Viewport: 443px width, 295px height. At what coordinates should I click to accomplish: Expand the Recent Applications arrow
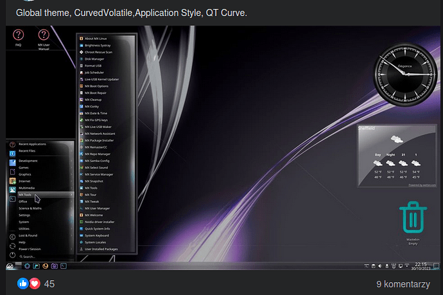(x=71, y=144)
